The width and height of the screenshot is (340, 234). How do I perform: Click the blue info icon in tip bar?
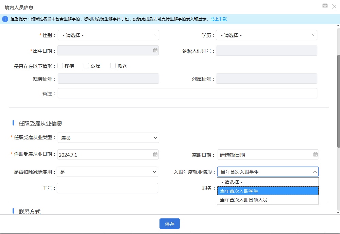[5, 19]
